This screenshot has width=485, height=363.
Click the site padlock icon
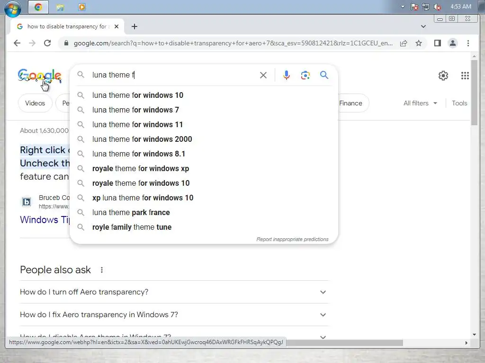click(x=66, y=43)
